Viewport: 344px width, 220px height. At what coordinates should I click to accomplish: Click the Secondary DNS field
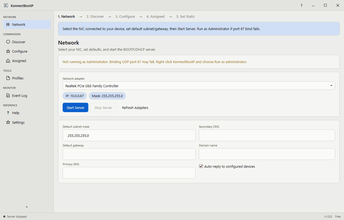click(267, 135)
